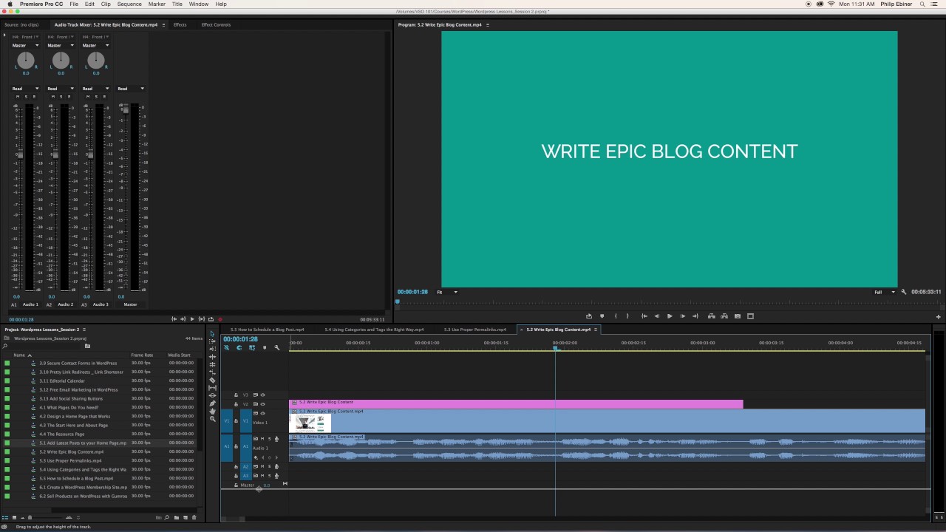Open Wi-Fi status in macOS menu bar

tap(831, 4)
